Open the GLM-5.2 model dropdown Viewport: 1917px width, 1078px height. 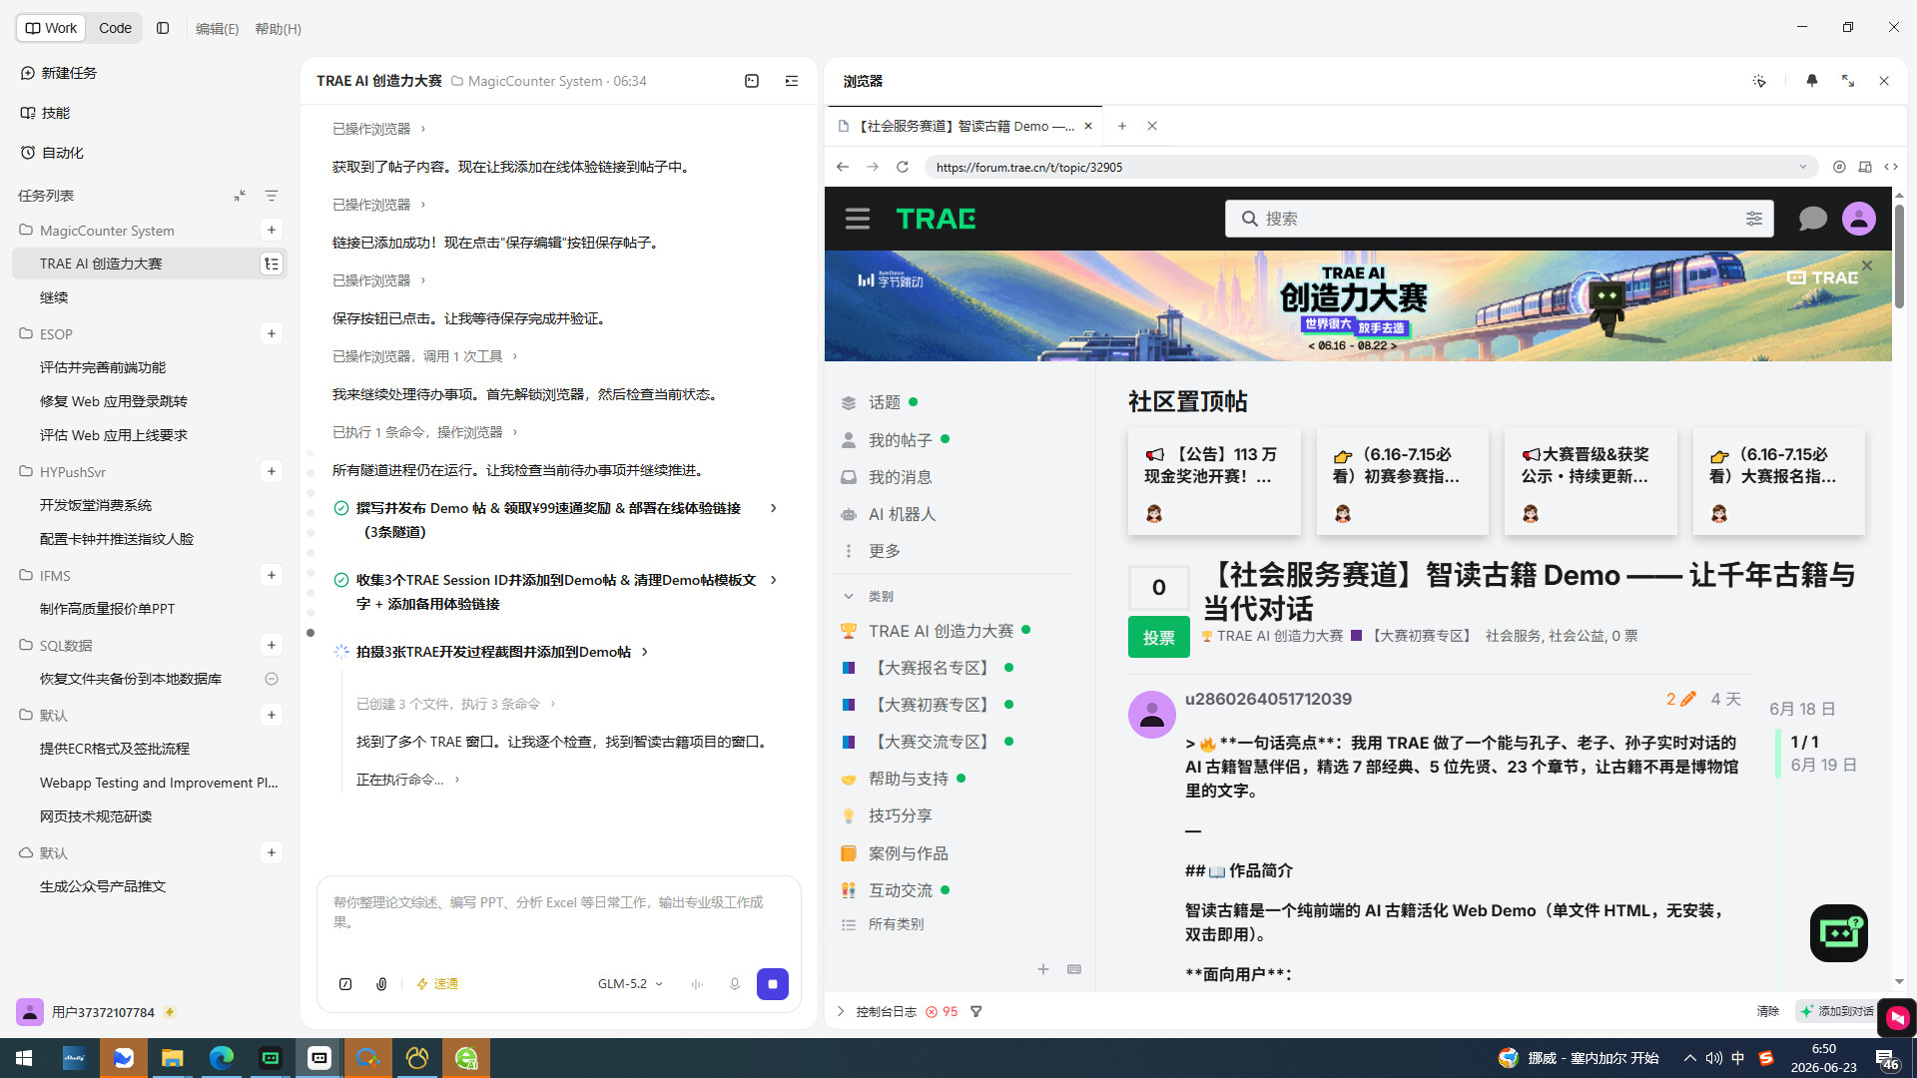point(630,984)
